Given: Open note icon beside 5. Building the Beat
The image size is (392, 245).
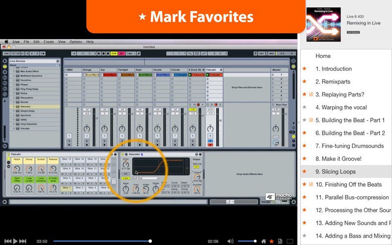Looking at the screenshot, I should pos(311,120).
